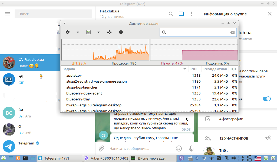
Task: Add a member to the group
Action: [268, 138]
